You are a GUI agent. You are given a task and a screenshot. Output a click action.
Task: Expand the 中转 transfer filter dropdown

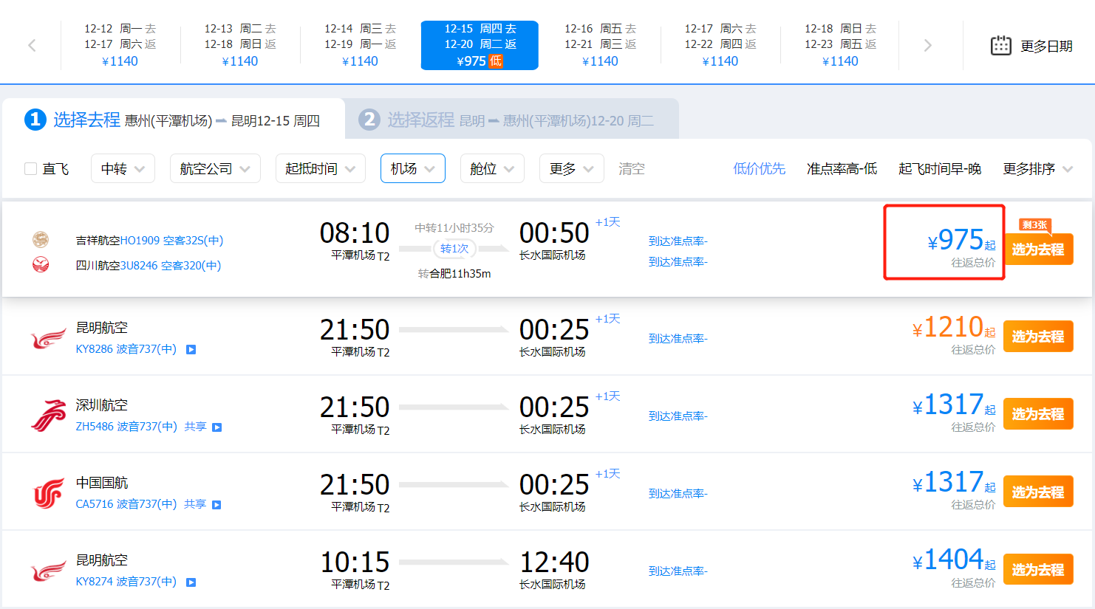pos(123,169)
